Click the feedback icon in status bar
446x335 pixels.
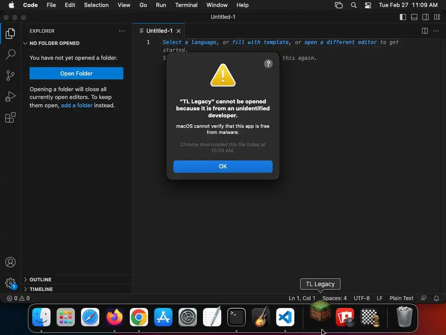click(x=423, y=298)
